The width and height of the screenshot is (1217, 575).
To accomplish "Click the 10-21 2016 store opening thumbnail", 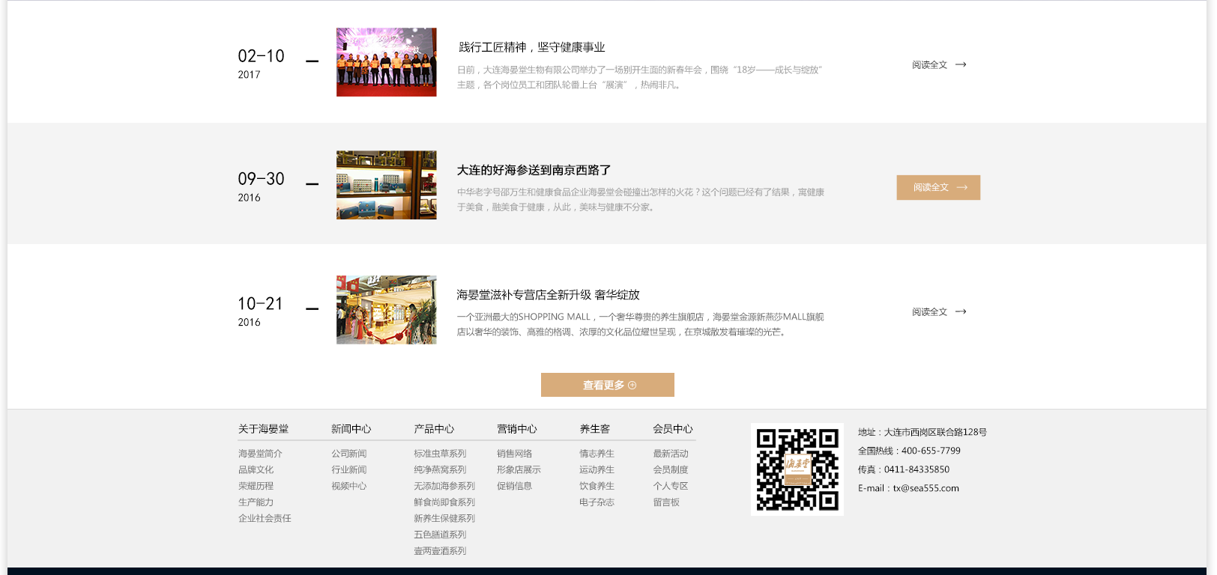I will point(387,310).
